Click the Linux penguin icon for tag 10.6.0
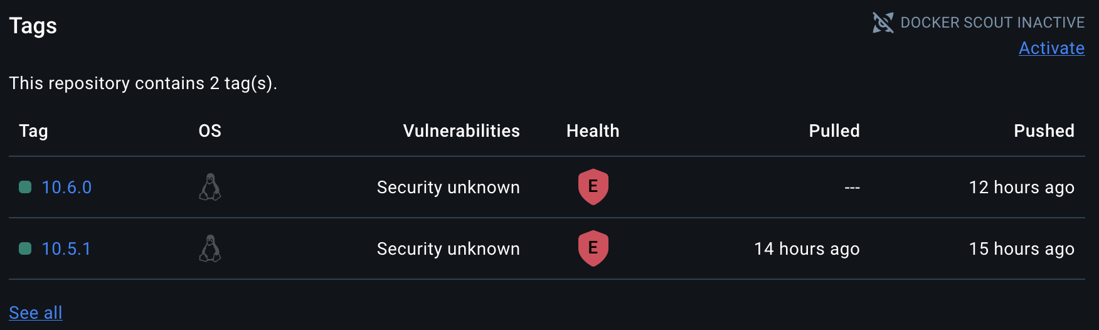Image resolution: width=1099 pixels, height=330 pixels. click(210, 187)
